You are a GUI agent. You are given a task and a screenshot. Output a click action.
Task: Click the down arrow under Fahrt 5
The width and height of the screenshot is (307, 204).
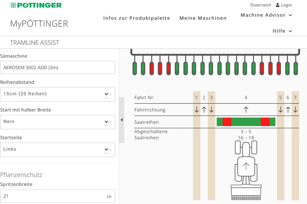(x=281, y=110)
